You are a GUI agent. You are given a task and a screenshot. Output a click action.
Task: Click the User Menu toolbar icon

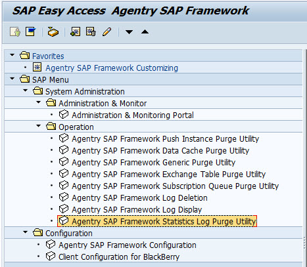point(15,32)
